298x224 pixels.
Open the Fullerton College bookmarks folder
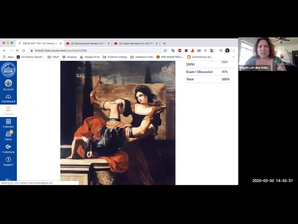tap(115, 57)
